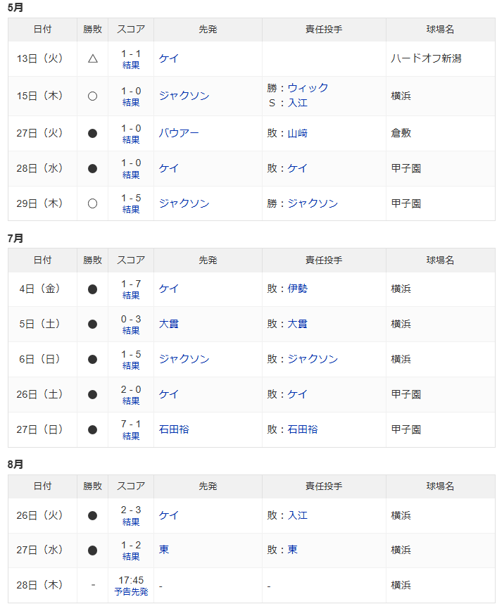Image resolution: width=497 pixels, height=604 pixels.
Task: Click starter バウアー on May 27
Action: (x=179, y=133)
